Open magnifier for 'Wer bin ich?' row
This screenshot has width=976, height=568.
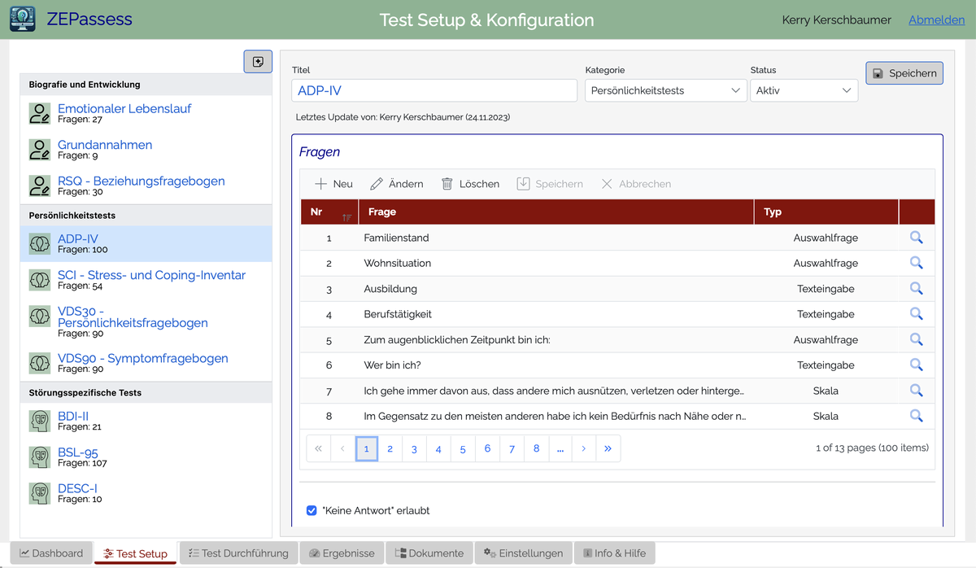pyautogui.click(x=916, y=365)
